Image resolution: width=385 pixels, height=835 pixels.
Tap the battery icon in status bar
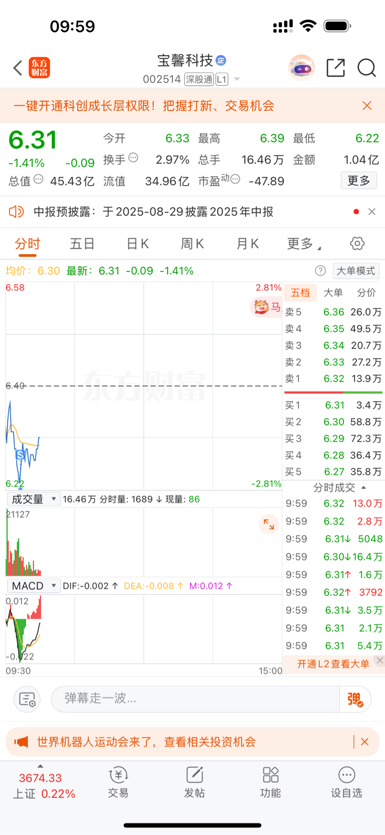[x=337, y=26]
